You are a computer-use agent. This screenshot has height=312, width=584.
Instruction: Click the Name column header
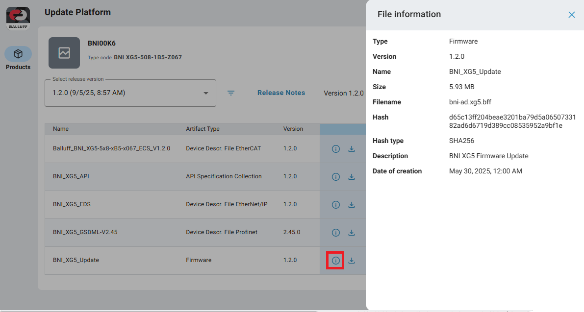point(61,129)
